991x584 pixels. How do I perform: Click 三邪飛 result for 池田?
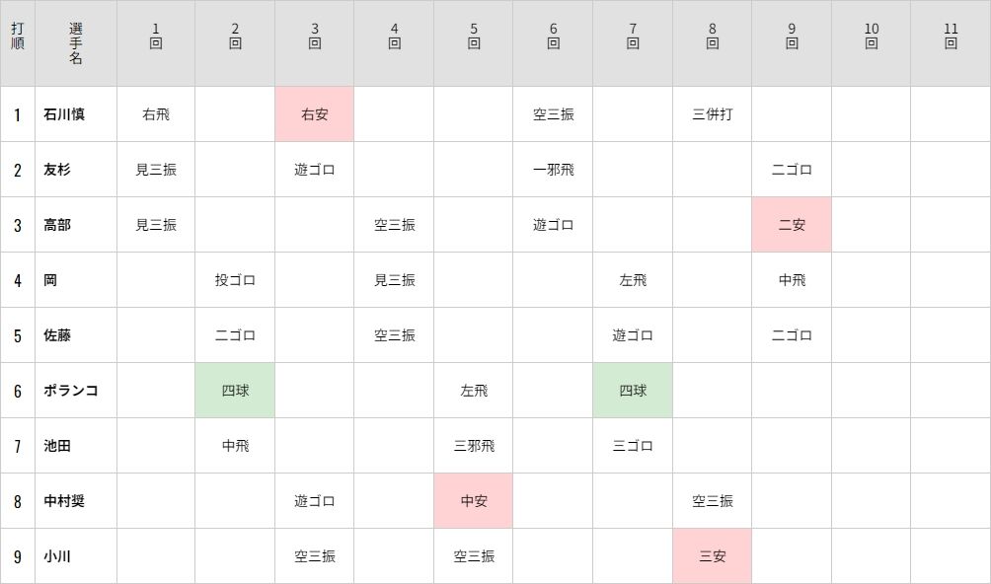474,446
